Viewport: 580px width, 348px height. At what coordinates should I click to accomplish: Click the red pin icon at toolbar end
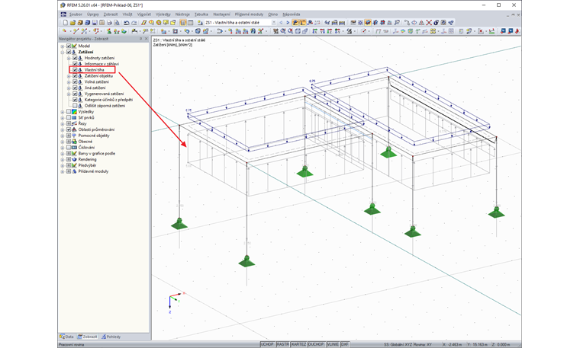click(x=517, y=31)
